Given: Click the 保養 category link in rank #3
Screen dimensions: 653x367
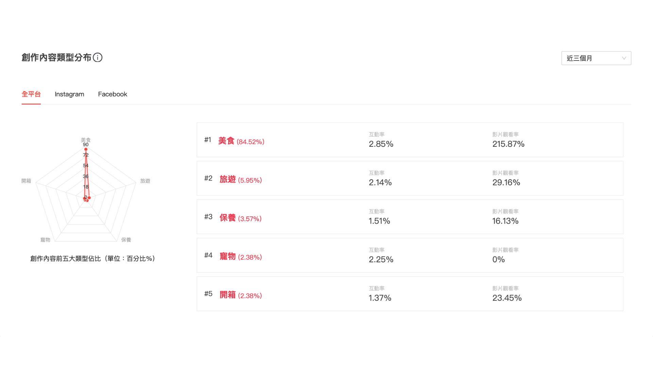Looking at the screenshot, I should pyautogui.click(x=228, y=218).
